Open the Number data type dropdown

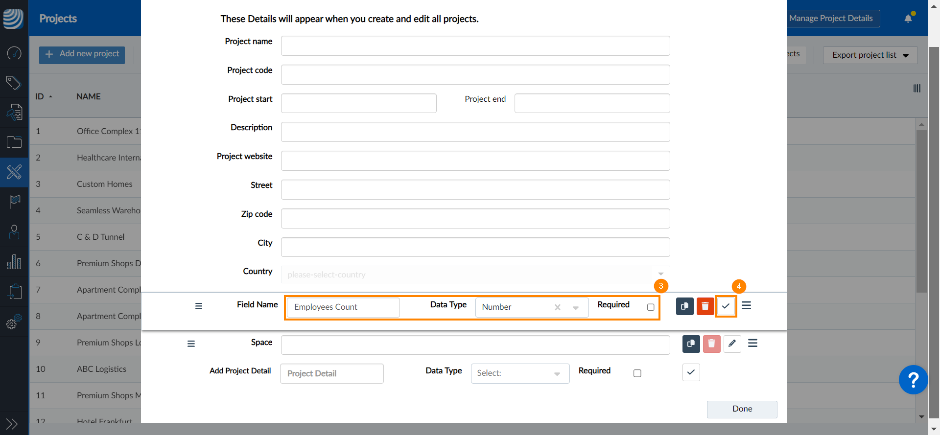532,307
